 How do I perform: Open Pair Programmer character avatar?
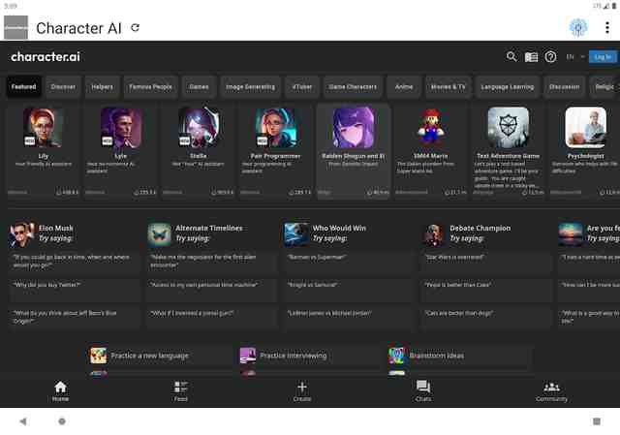click(275, 127)
